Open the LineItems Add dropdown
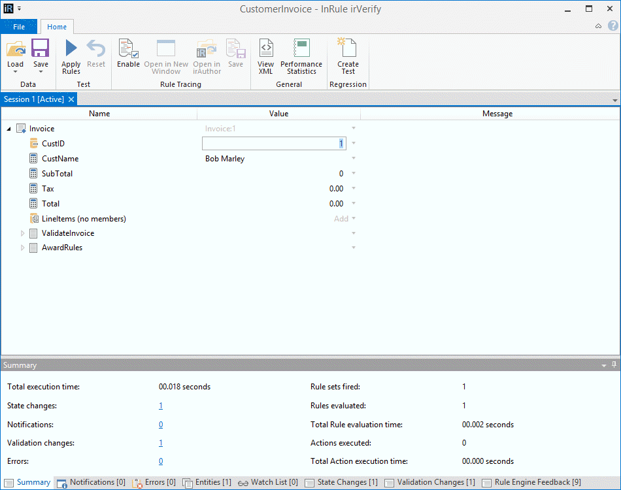 [x=354, y=219]
